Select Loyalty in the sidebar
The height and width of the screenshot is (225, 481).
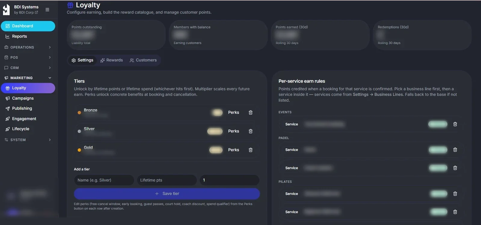tap(28, 88)
